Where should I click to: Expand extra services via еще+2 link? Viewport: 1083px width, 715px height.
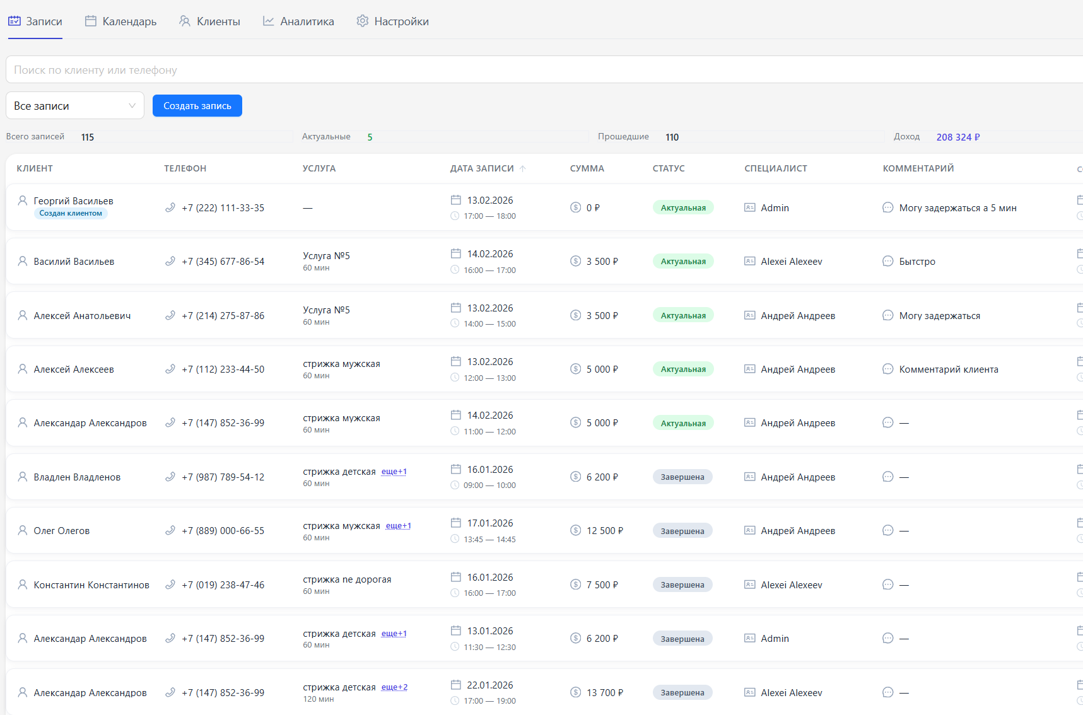click(394, 687)
